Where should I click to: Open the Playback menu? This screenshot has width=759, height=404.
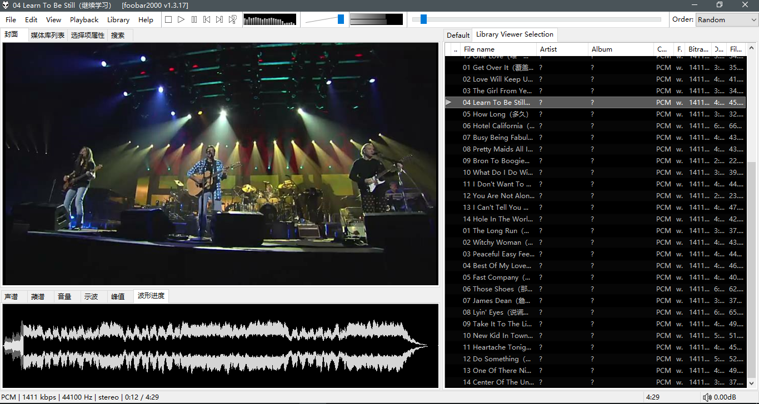pos(84,19)
